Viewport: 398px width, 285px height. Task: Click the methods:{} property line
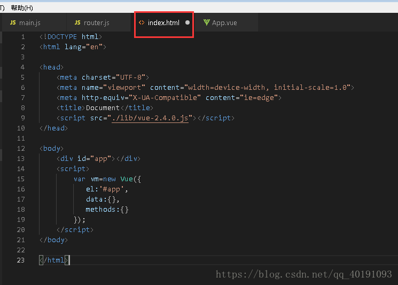[107, 210]
